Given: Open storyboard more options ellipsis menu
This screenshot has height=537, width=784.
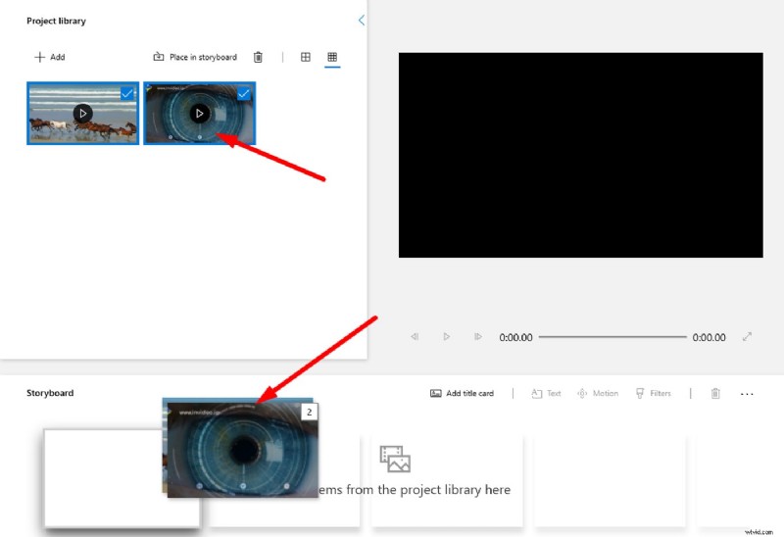Looking at the screenshot, I should point(747,394).
